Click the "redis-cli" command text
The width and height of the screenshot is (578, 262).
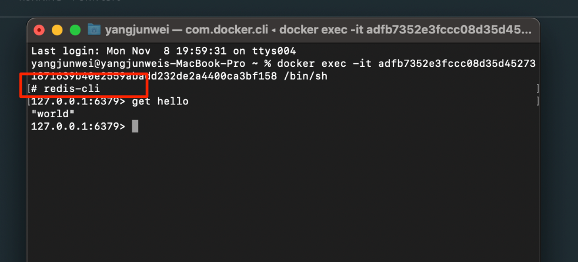click(72, 89)
